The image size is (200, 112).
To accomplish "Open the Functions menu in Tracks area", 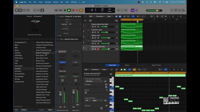I will point(100,16).
